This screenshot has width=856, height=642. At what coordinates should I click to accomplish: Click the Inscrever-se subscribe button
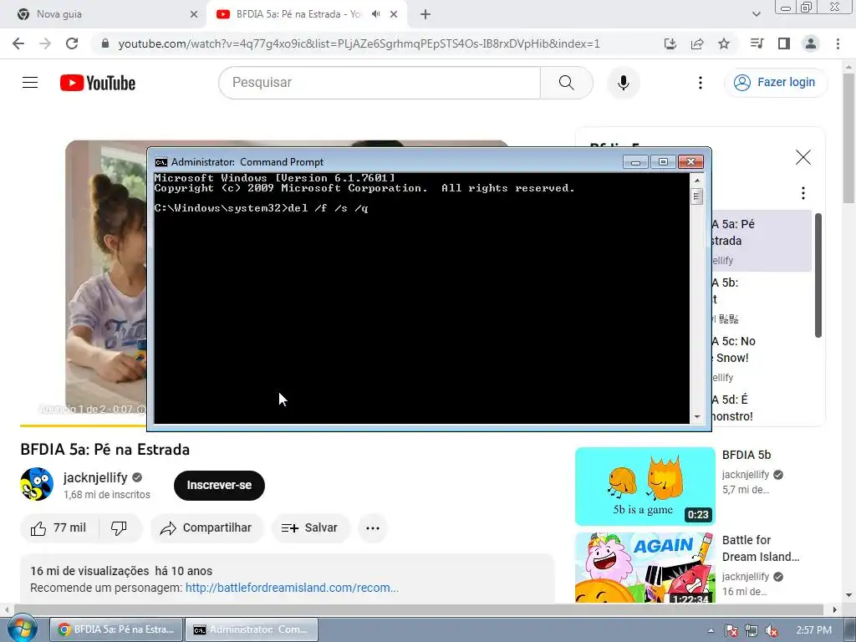tap(219, 486)
